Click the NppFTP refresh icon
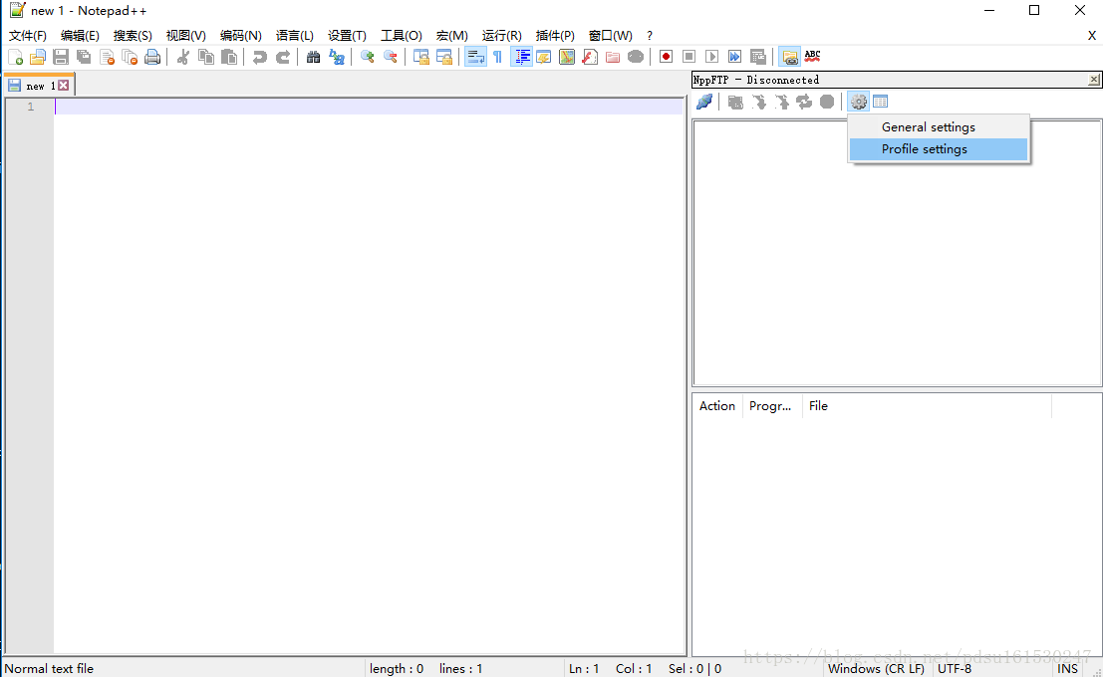 click(x=804, y=102)
